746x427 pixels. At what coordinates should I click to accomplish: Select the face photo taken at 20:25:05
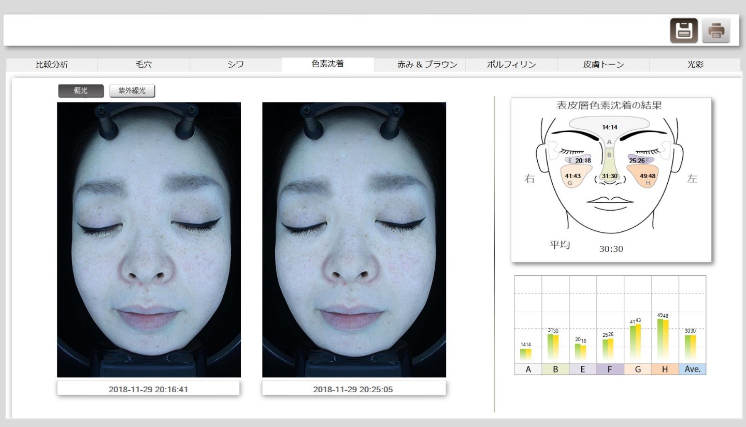tap(354, 240)
